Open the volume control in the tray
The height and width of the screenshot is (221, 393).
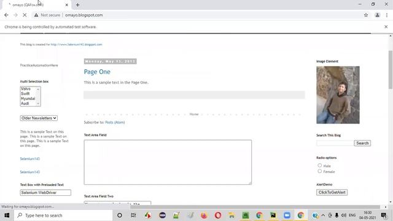pos(344,215)
